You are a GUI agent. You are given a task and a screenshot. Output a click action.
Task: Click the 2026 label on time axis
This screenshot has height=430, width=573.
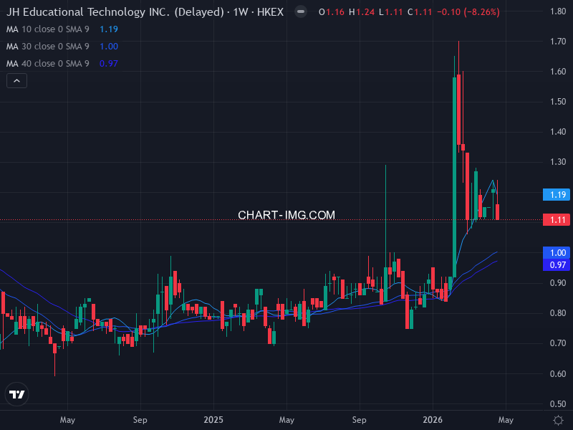pos(433,420)
